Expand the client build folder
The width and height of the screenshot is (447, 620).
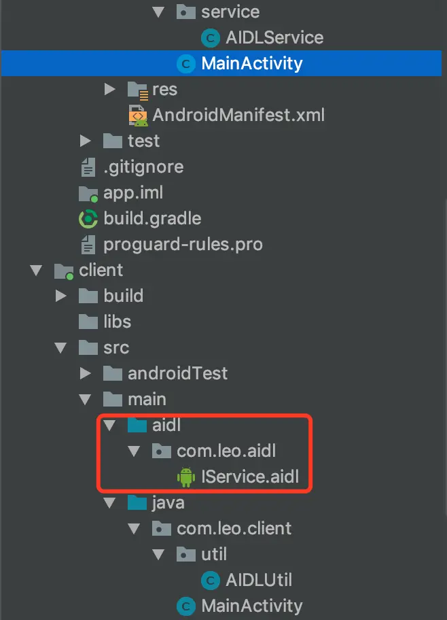coord(60,296)
